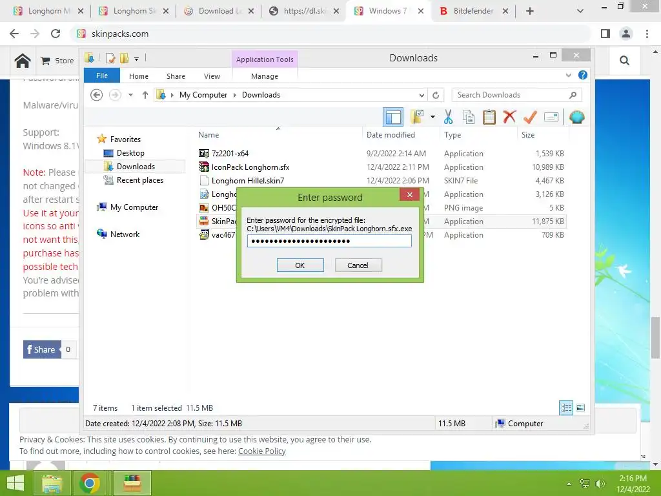Click the Copy toolbar icon
The image size is (661, 496).
pyautogui.click(x=469, y=117)
